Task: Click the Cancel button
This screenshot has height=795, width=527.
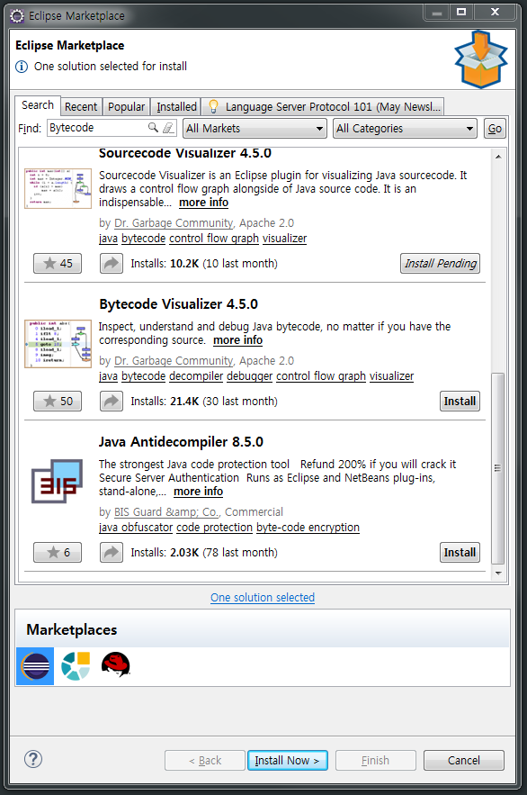Action: pos(464,760)
